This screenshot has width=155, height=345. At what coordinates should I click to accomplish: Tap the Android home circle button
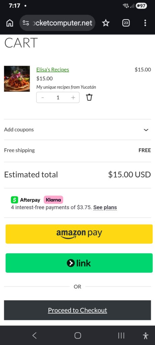77,335
